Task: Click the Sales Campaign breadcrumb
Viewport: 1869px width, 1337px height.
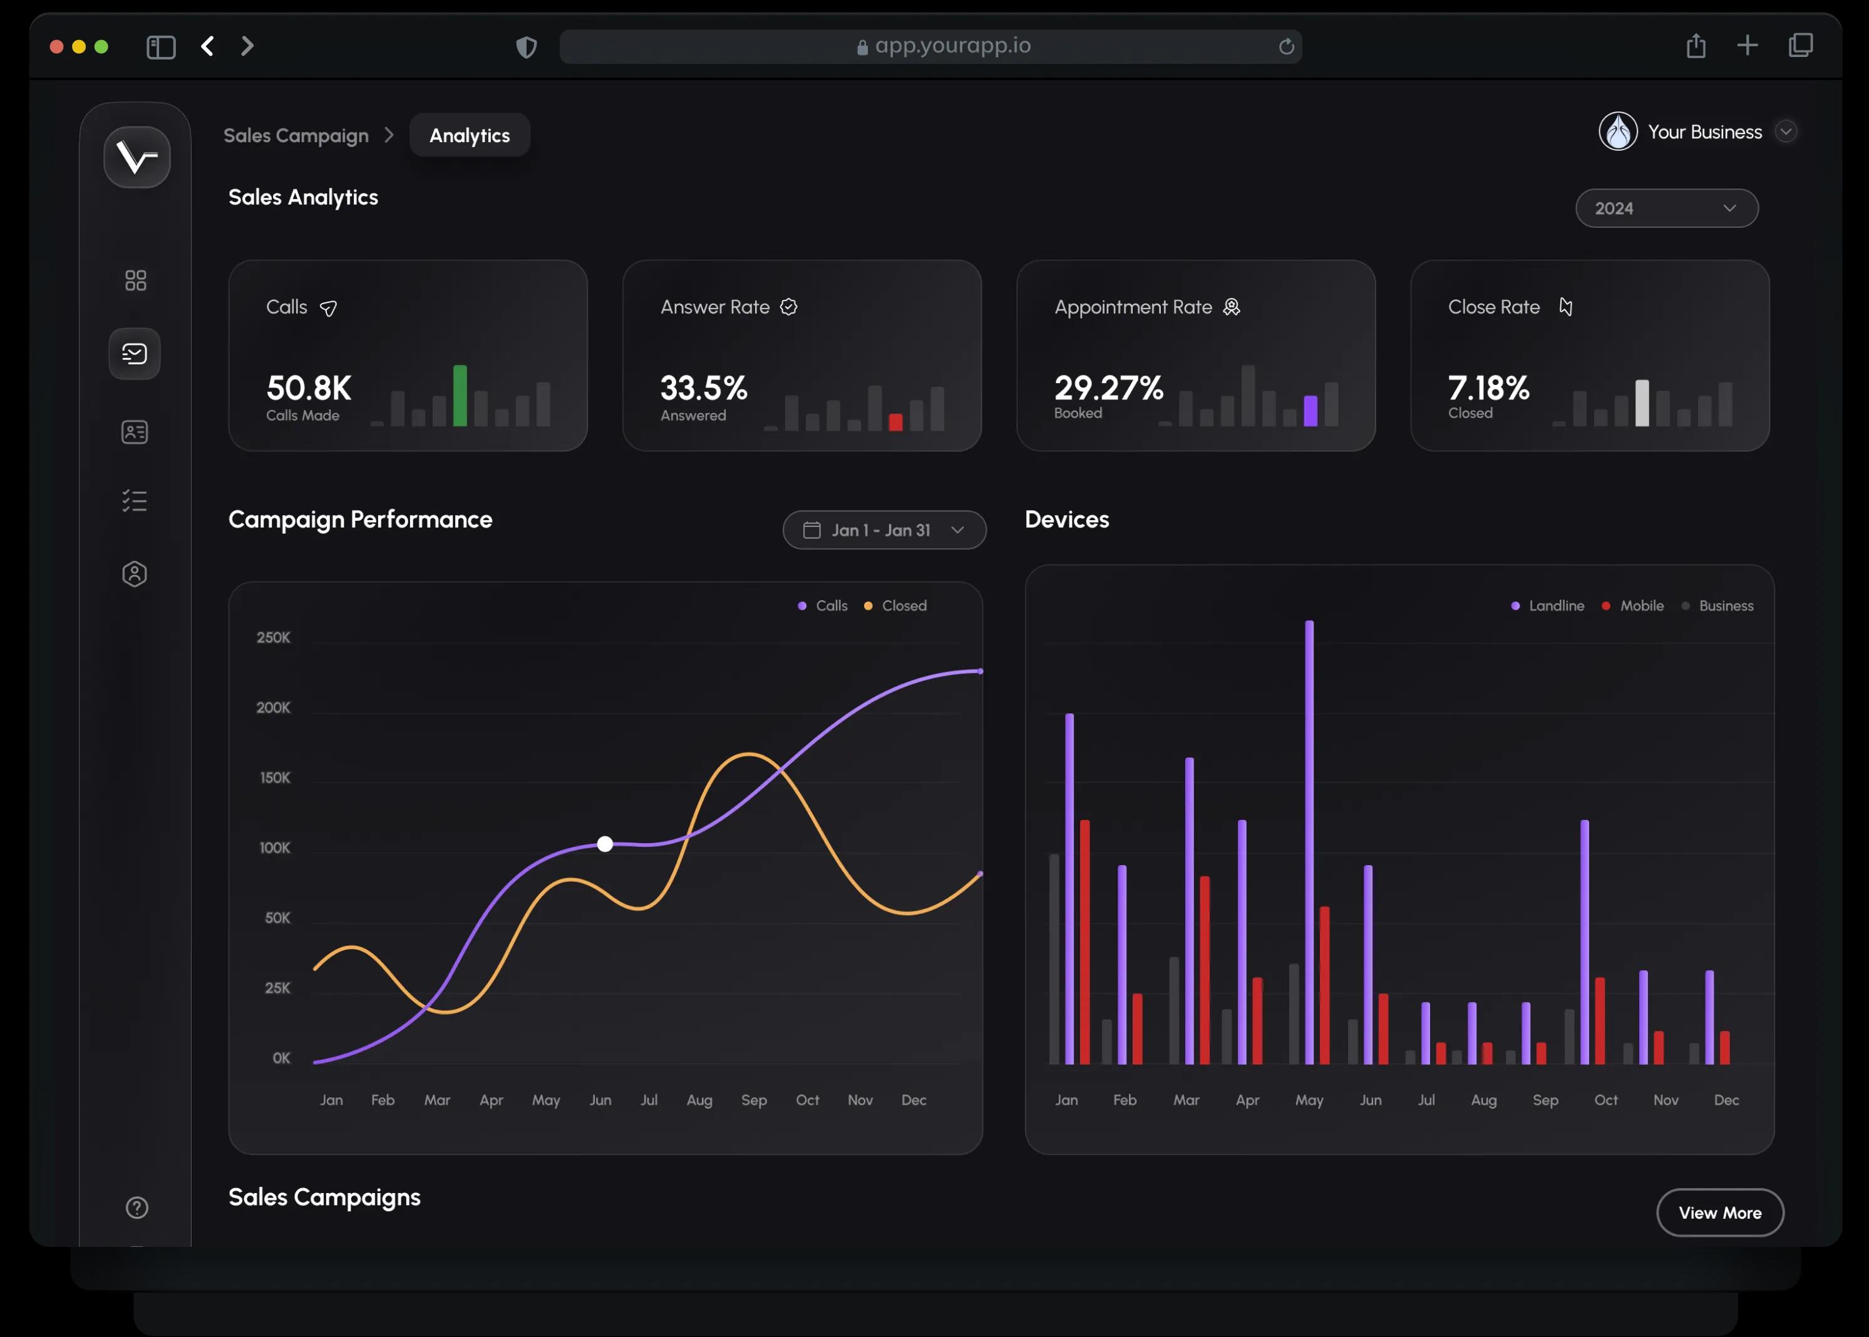Action: 296,136
